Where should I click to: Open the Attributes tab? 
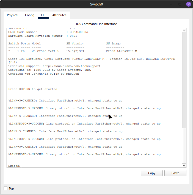pos(59,15)
